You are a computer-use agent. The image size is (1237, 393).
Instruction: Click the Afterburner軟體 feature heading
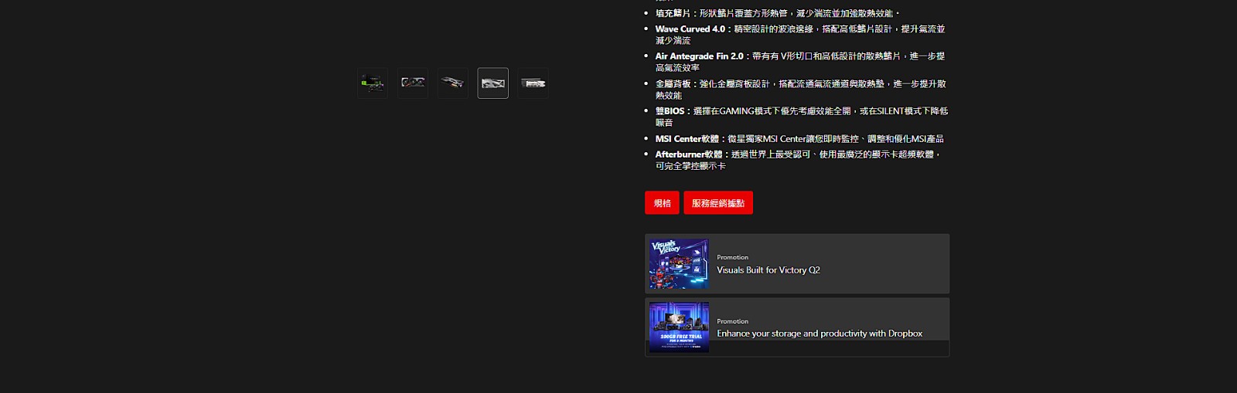[689, 154]
